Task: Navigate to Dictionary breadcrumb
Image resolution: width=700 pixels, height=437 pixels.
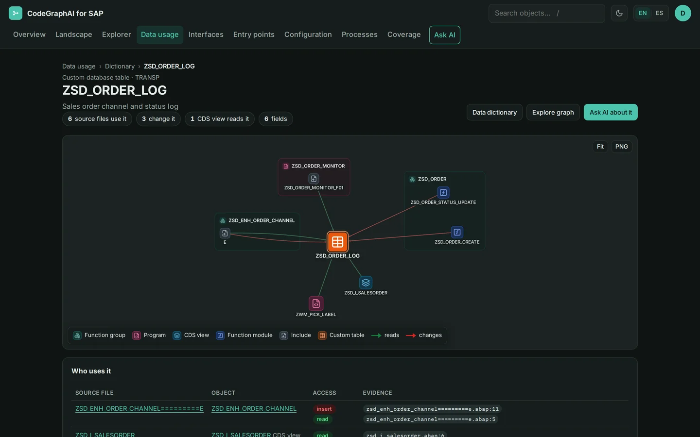Action: [120, 66]
